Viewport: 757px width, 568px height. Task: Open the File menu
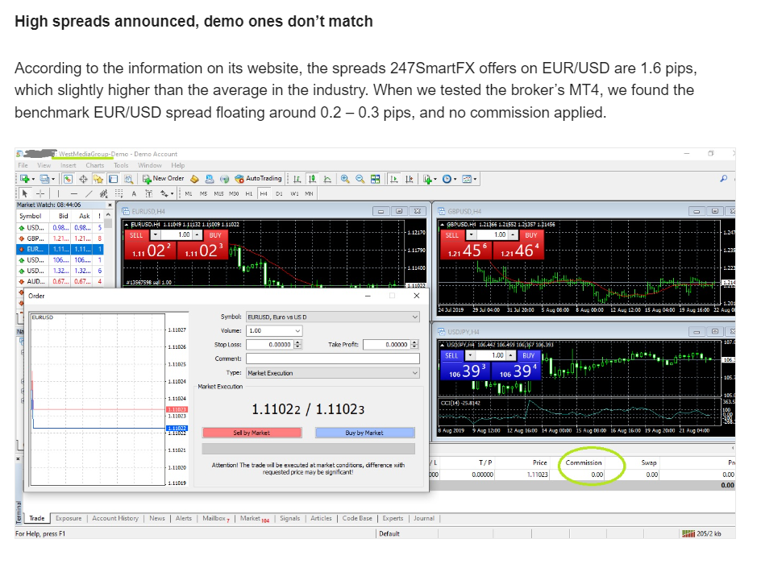pyautogui.click(x=23, y=165)
